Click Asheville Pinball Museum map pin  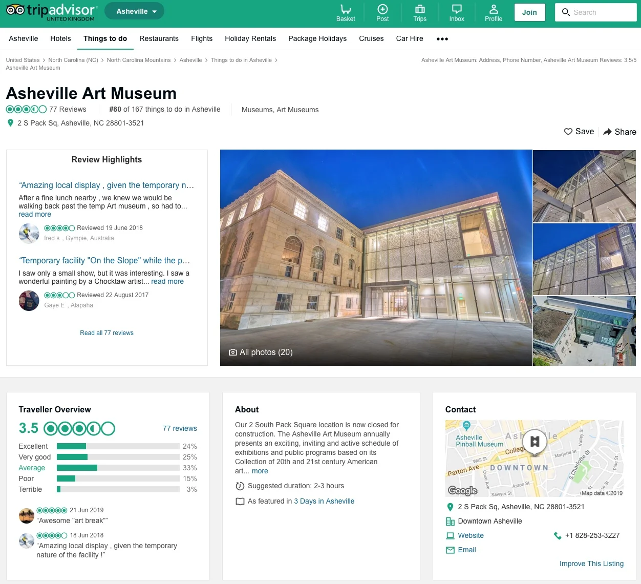466,425
